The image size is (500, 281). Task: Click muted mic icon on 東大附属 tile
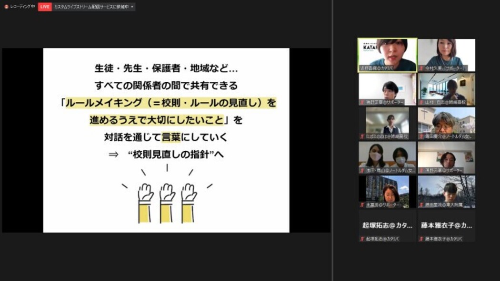tap(421, 205)
